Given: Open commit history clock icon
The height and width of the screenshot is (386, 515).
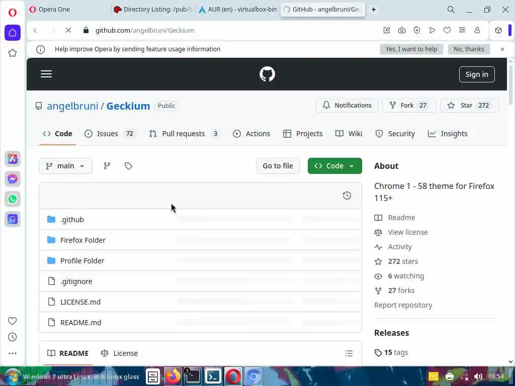Looking at the screenshot, I should click(x=347, y=196).
